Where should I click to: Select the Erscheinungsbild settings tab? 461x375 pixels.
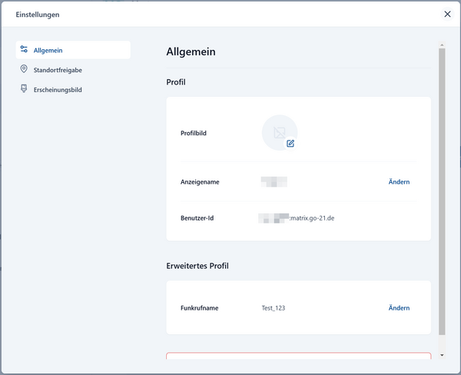pos(58,90)
